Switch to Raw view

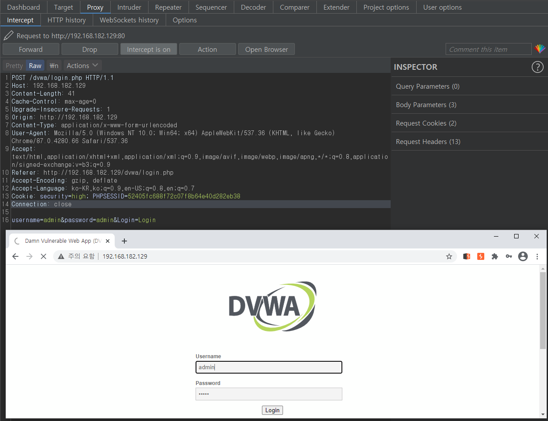35,65
